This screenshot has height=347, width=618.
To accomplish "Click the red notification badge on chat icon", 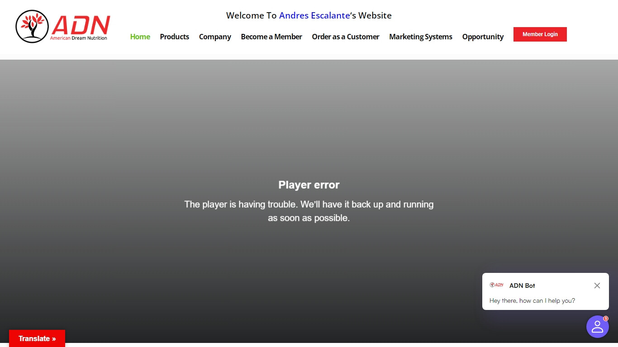I will pos(605,319).
